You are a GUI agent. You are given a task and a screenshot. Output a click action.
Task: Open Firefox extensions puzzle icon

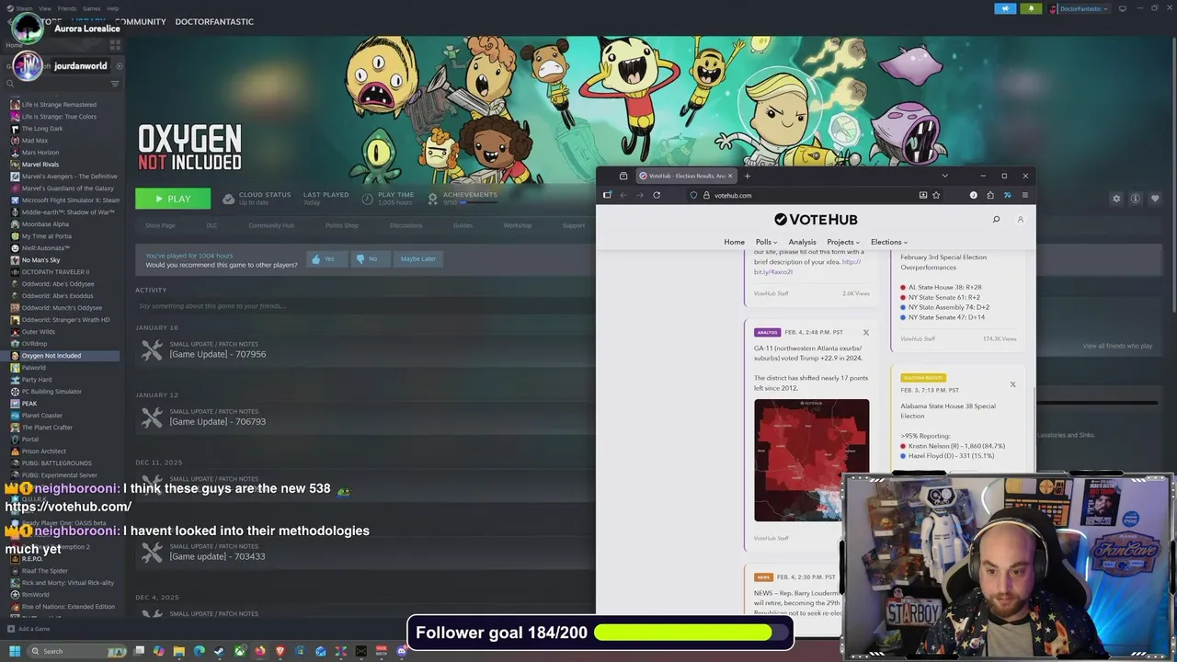point(990,195)
